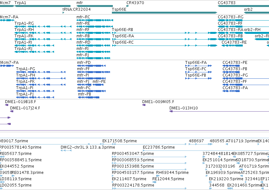Select protein Mcm7-PA
Image resolution: width=269 pixels, height=190 pixels.
point(7,66)
